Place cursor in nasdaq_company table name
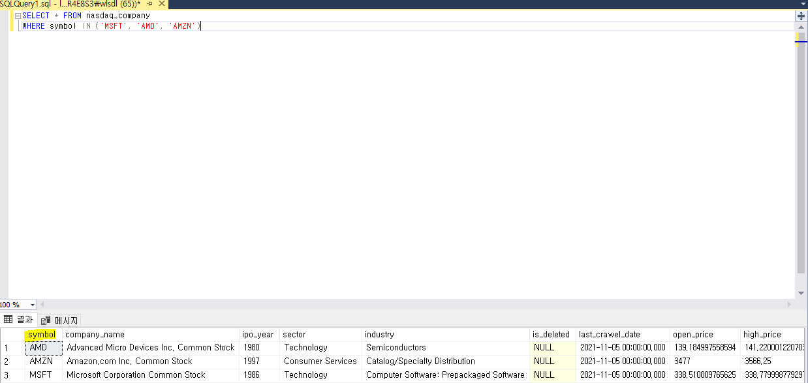 tap(118, 16)
